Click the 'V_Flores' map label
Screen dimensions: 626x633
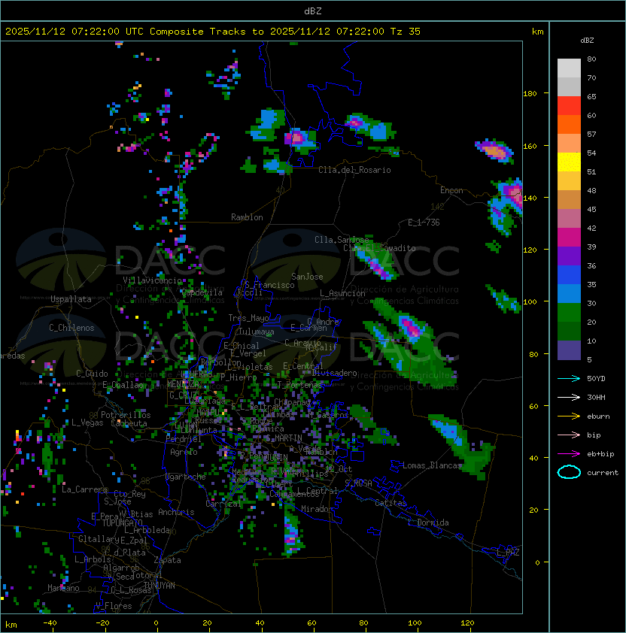[114, 606]
